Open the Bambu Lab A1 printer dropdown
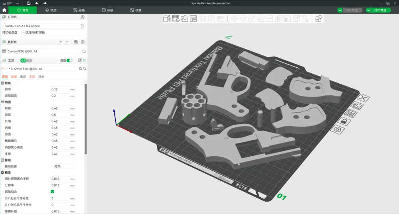The height and width of the screenshot is (214, 399). 40,26
